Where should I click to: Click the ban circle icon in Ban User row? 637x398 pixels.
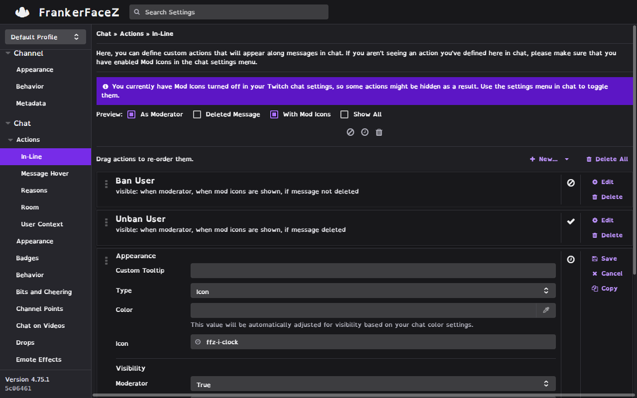point(571,183)
